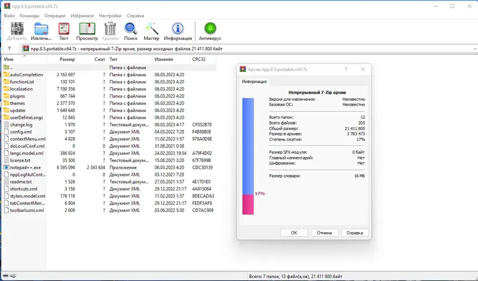Viewport: 478px width, 281px height.
Task: Confirm the dialog with OK
Action: [x=293, y=233]
